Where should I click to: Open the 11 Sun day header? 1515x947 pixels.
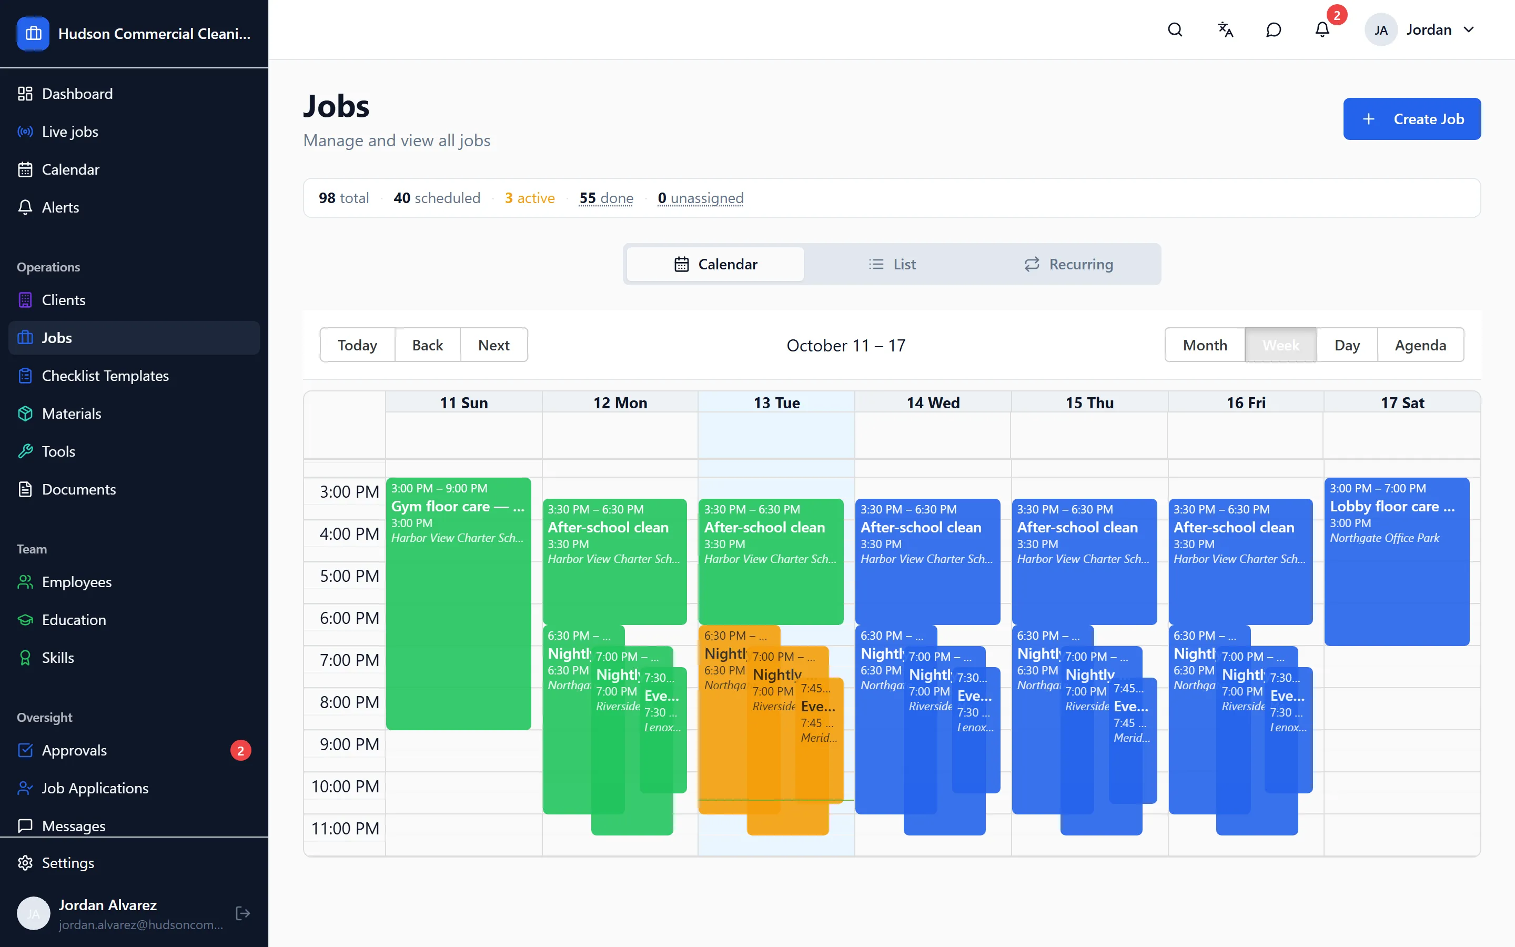click(x=464, y=402)
